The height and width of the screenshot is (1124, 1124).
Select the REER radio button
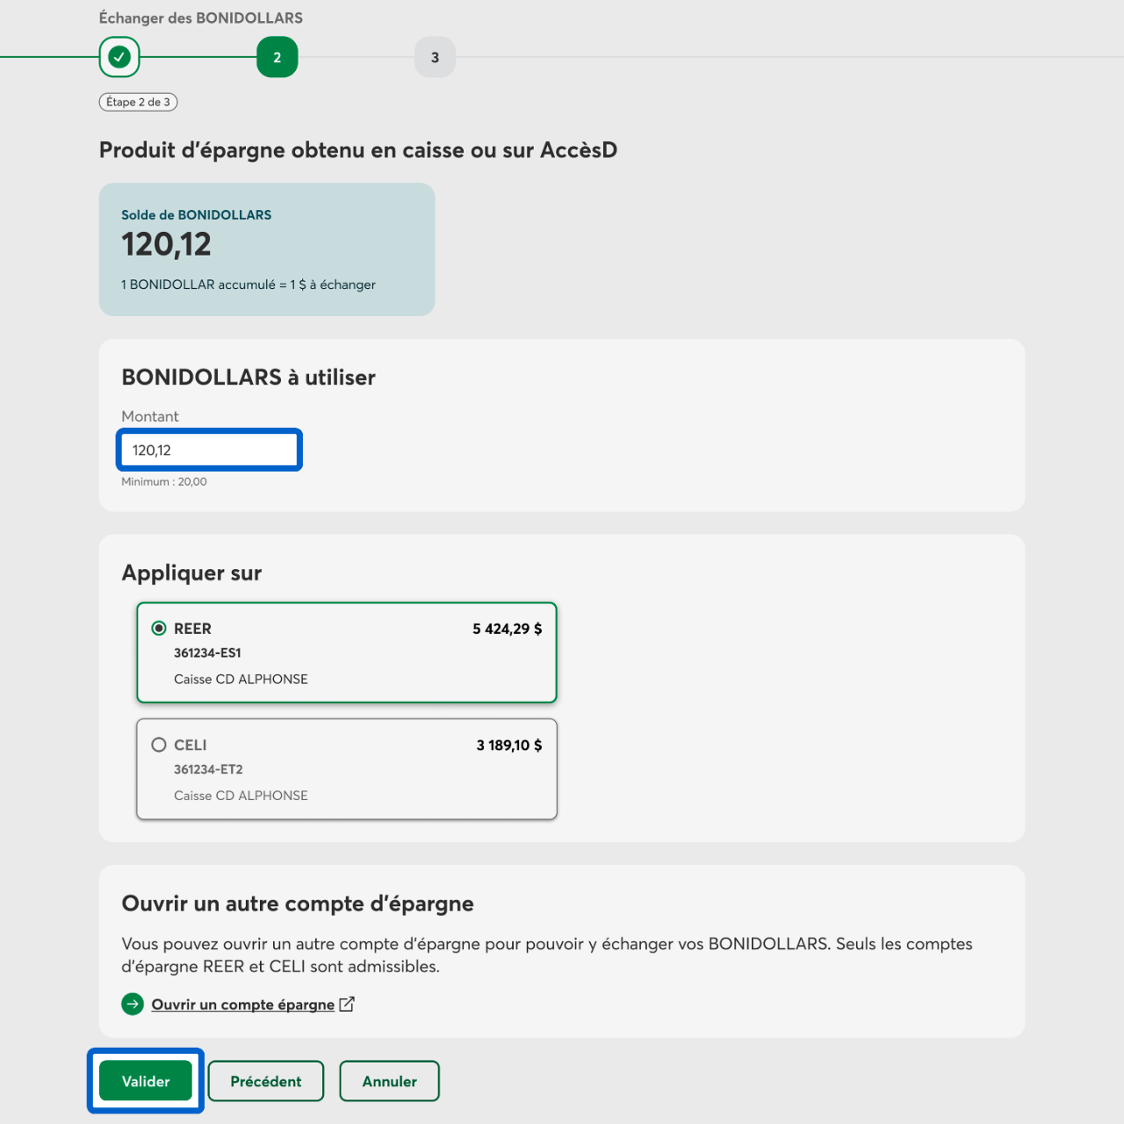159,628
